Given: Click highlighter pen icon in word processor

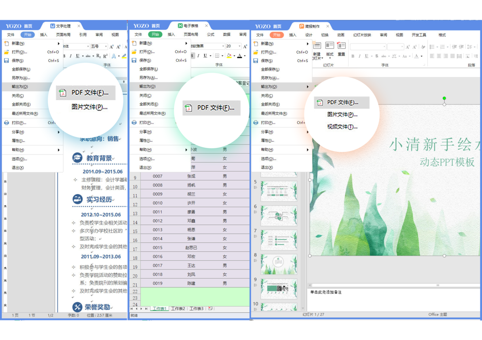Looking at the screenshot, I should tap(124, 56).
